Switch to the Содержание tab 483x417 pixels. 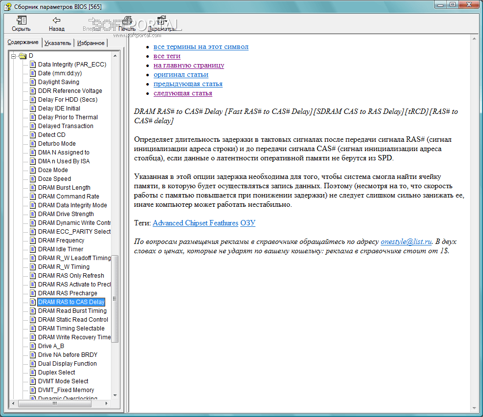23,42
